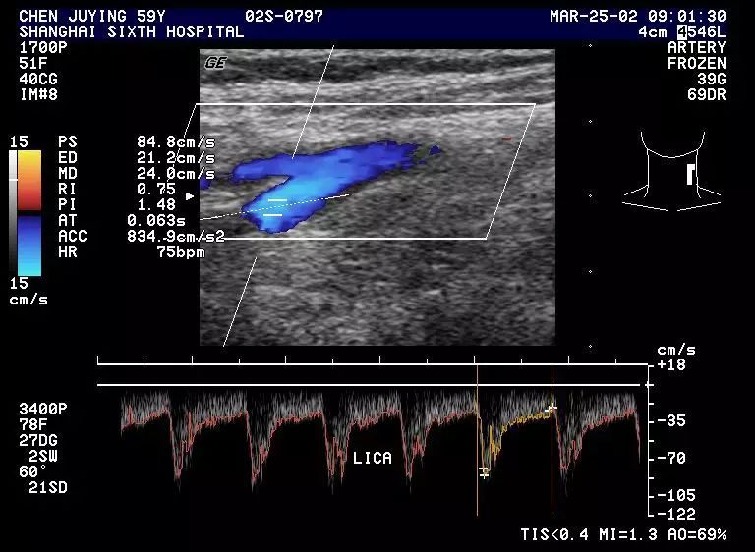Screen dimensions: 755x552
Task: Click the 2SW sample width value
Action: click(43, 456)
